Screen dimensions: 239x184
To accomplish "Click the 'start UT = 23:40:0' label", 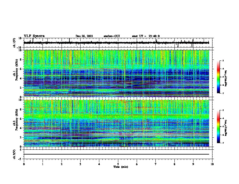I will (x=146, y=36).
